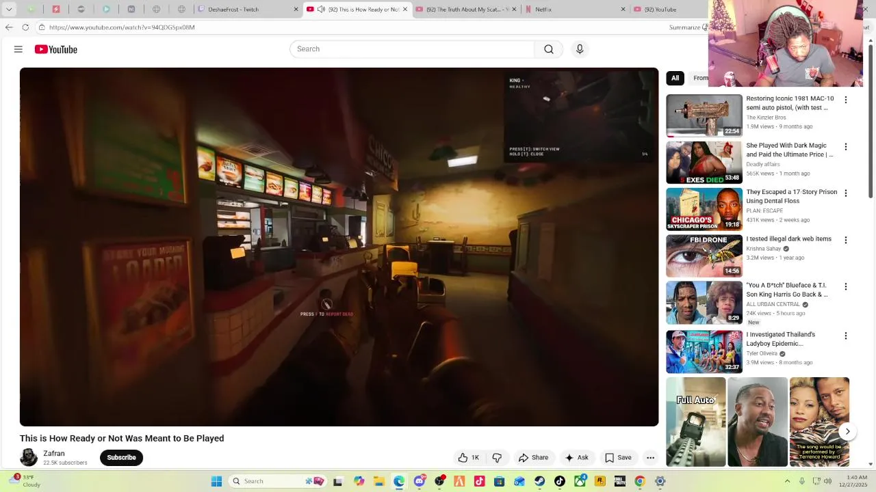Open the YouTube hamburger guide menu
The width and height of the screenshot is (876, 492).
[18, 49]
